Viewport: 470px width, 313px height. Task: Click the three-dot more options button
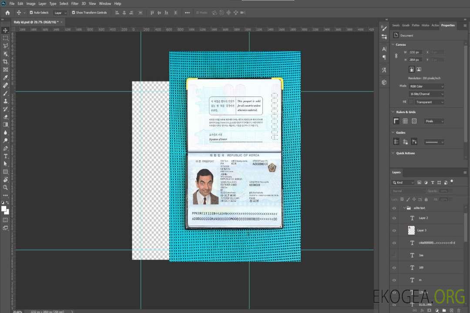187,13
